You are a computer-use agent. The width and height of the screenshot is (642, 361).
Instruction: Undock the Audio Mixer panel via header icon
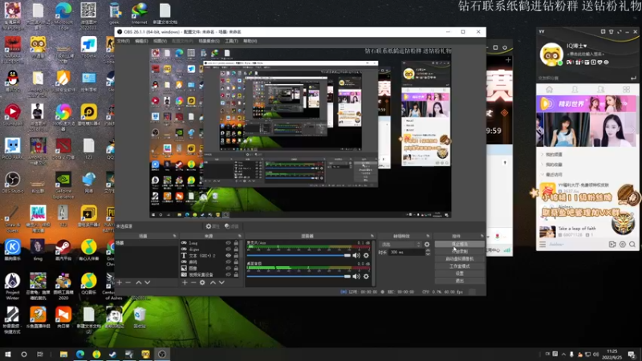click(x=372, y=236)
